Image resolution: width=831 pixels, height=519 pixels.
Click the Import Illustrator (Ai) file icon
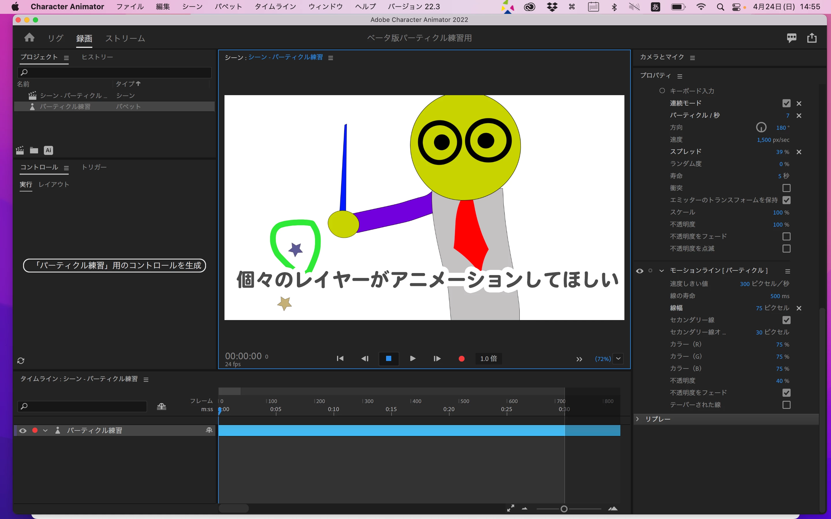[48, 150]
